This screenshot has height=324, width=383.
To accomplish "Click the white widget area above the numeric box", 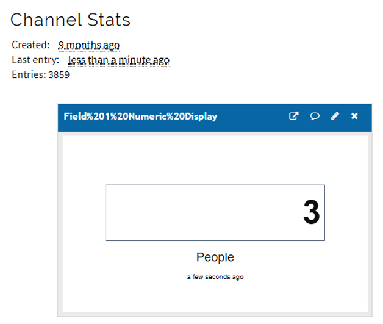I will [x=215, y=159].
